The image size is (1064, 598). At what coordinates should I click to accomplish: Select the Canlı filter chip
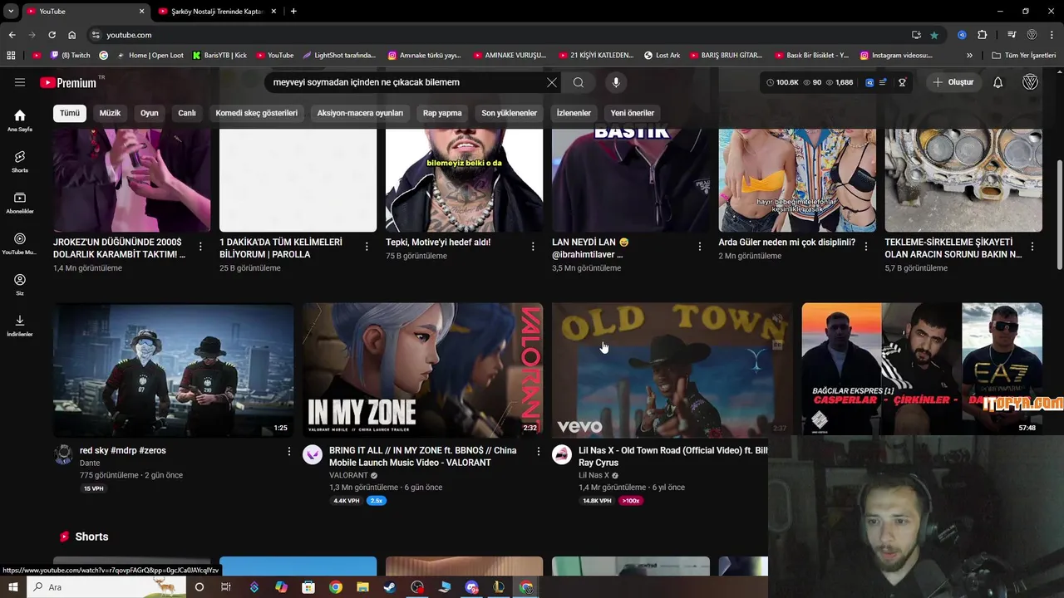click(187, 113)
